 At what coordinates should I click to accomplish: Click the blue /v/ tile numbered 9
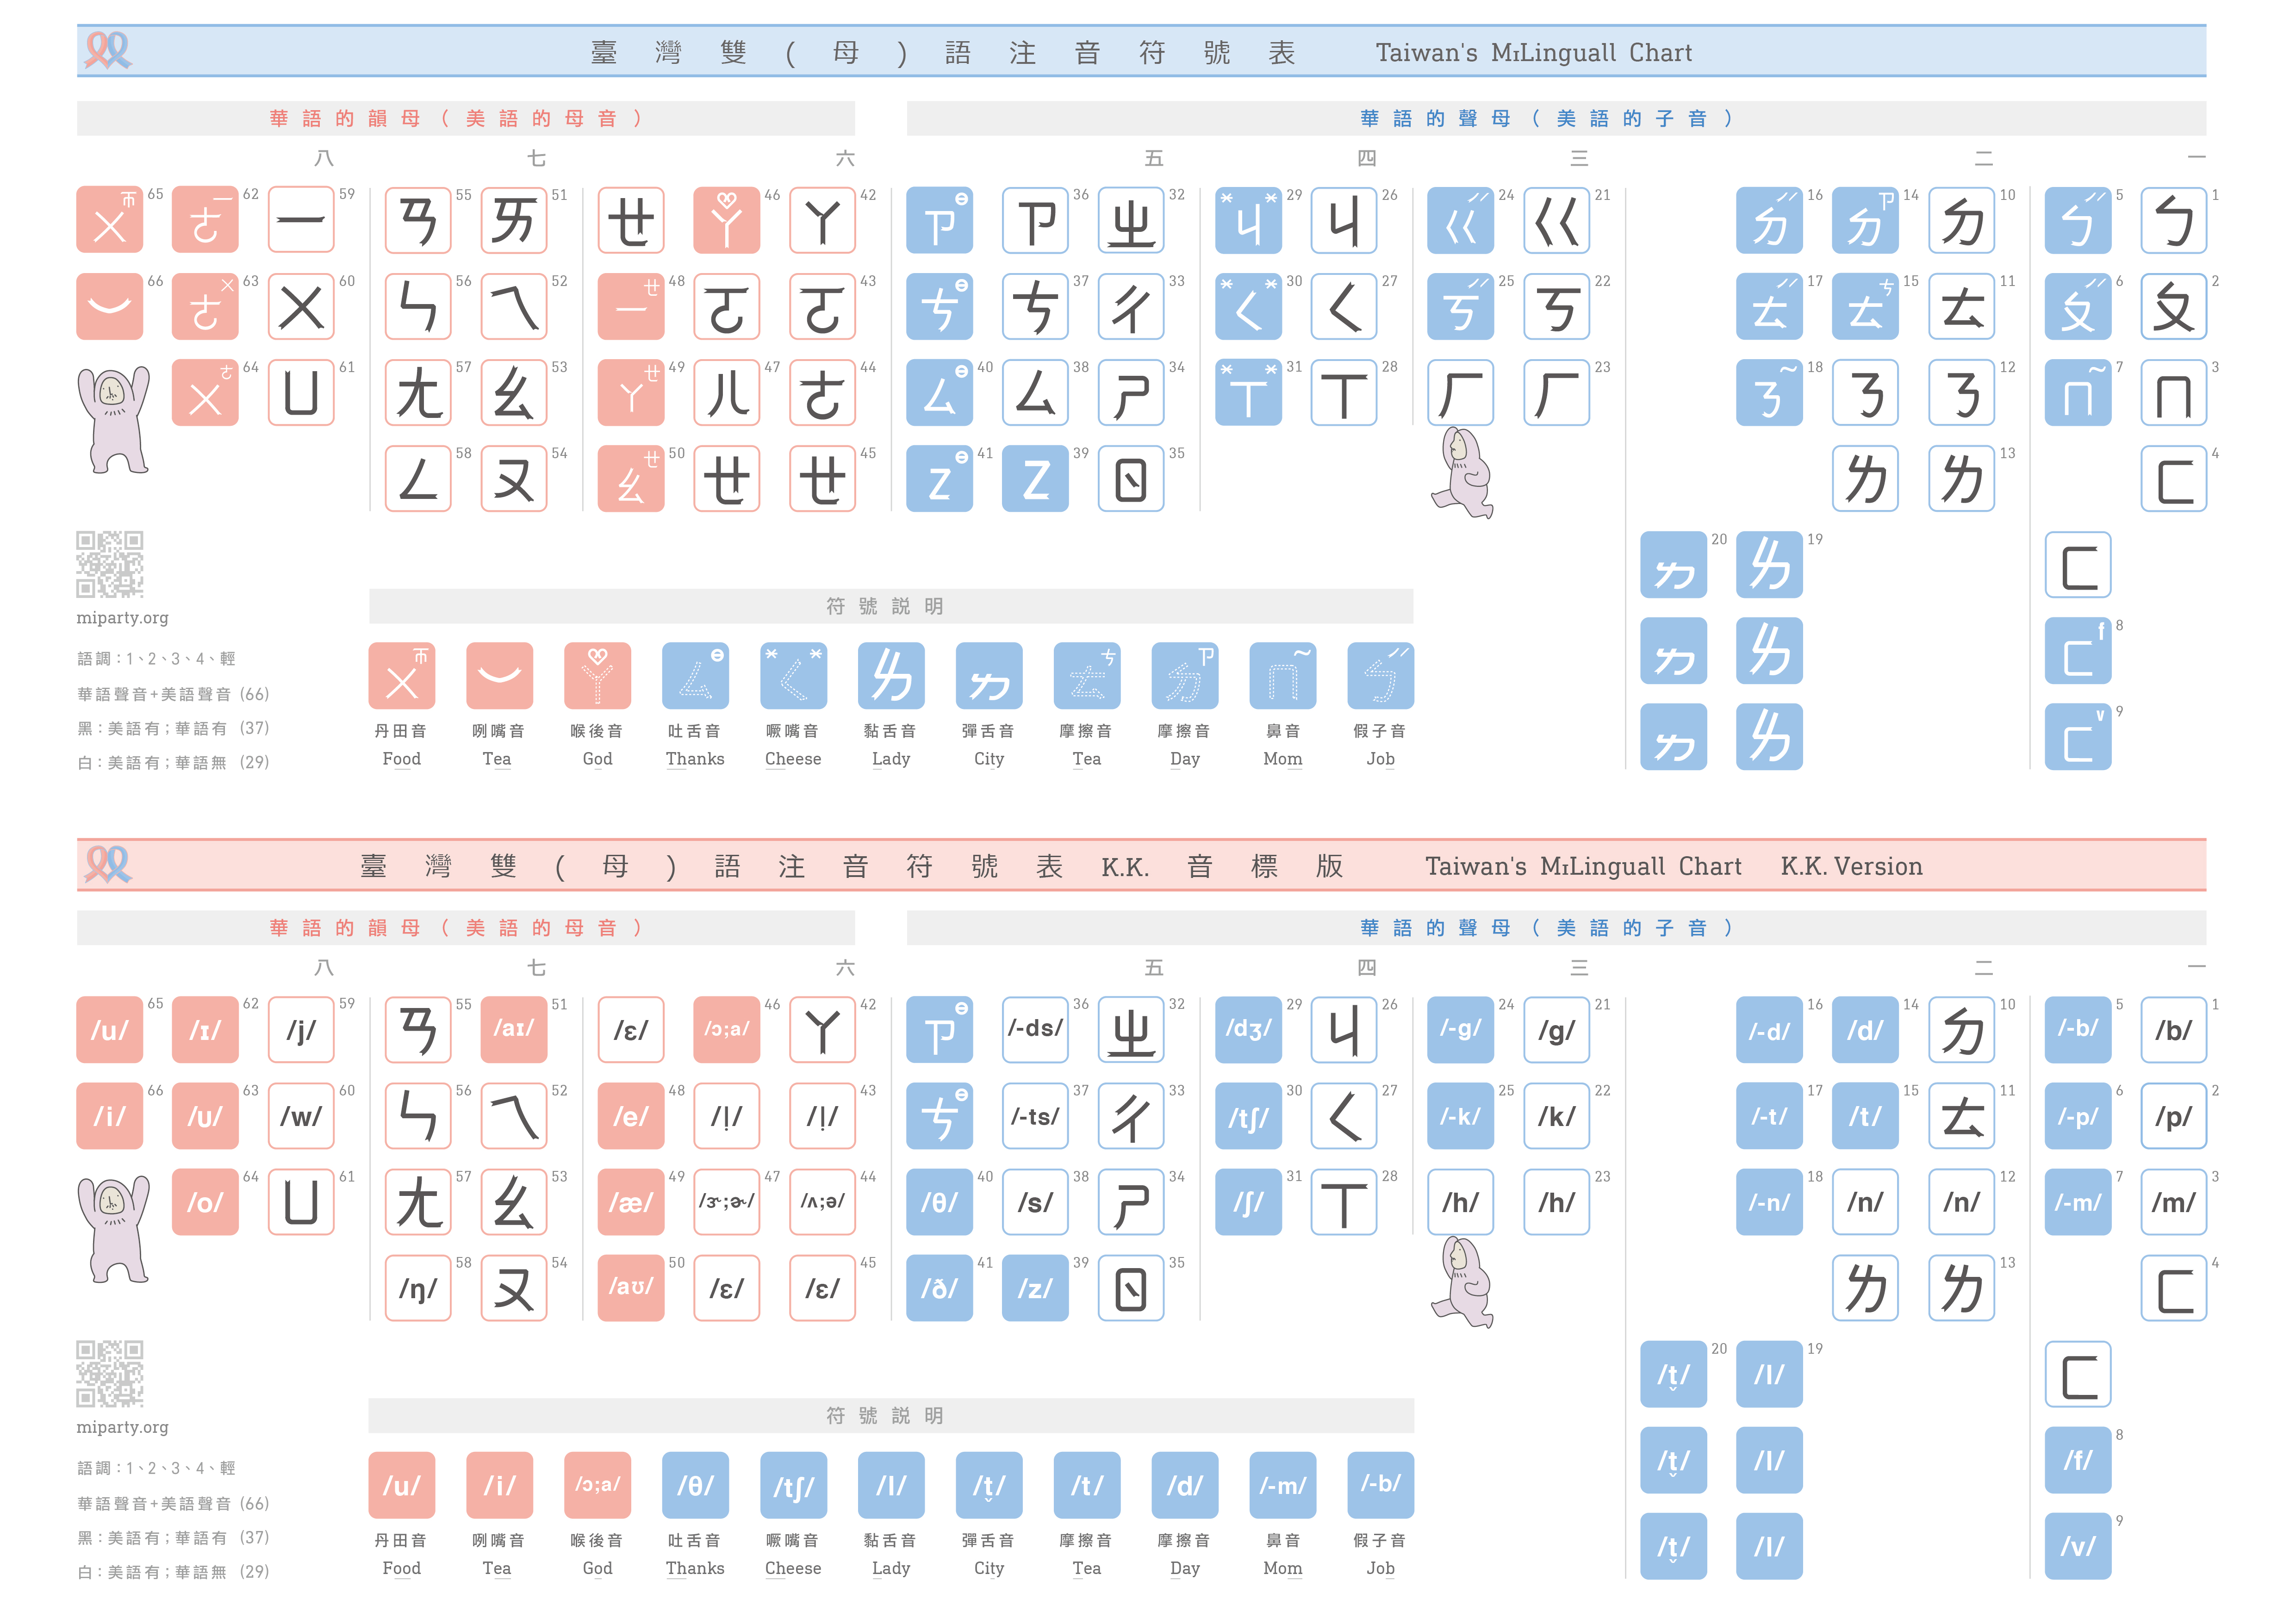[x=2078, y=1546]
